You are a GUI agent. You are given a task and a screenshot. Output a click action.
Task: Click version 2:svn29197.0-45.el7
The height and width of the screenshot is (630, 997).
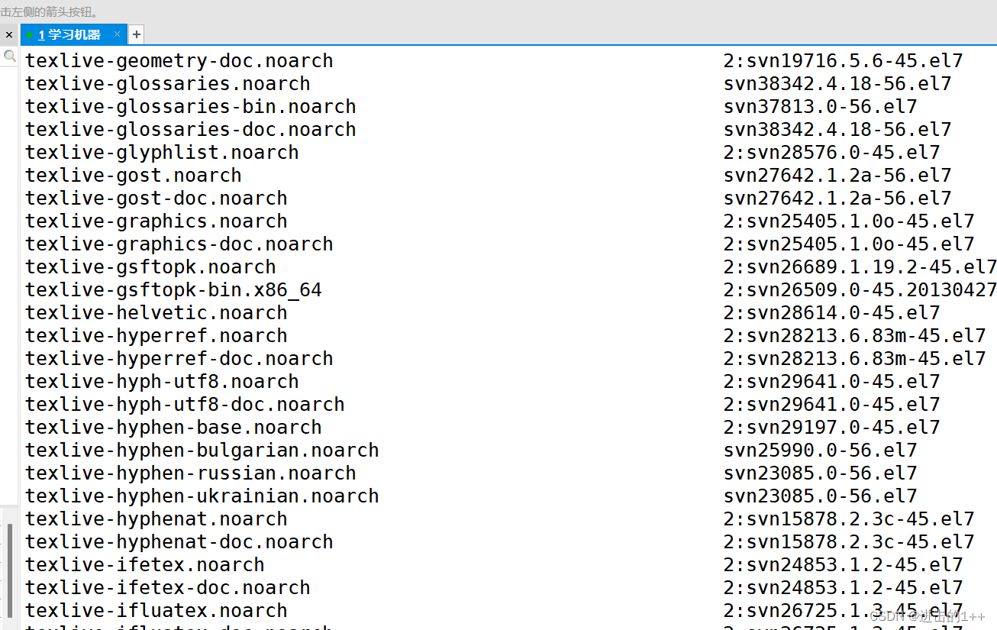[x=832, y=428]
